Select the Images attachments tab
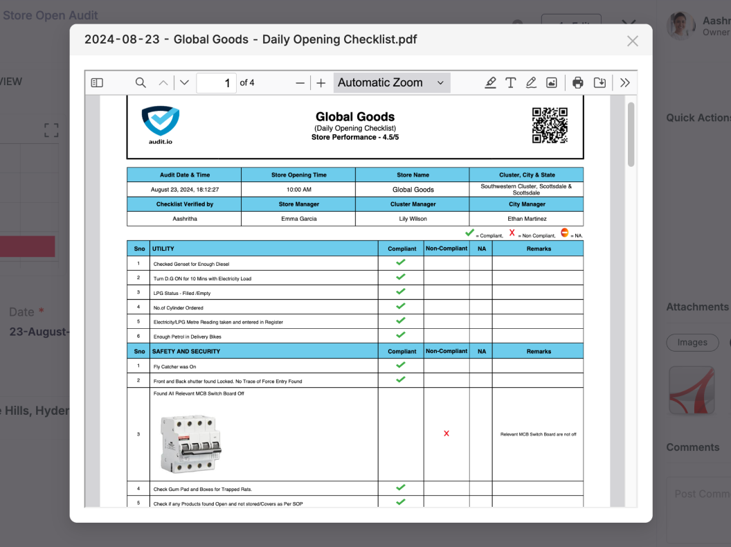This screenshot has height=547, width=731. [x=692, y=342]
